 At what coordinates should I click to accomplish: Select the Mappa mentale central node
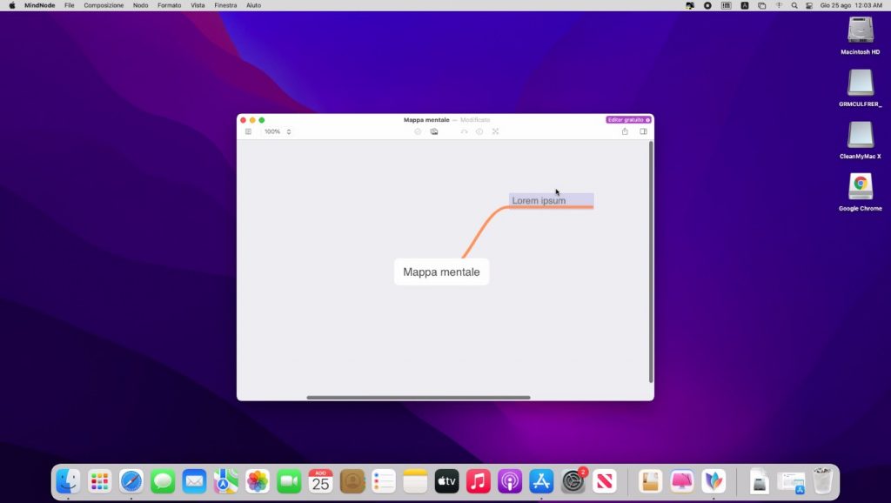[441, 272]
